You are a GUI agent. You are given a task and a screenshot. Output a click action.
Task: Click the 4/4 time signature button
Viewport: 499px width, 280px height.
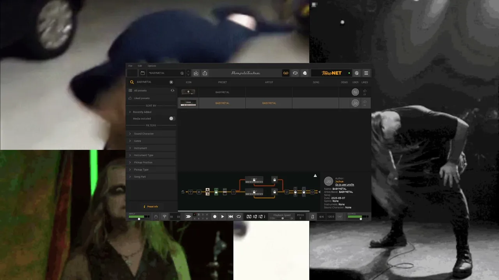coord(322,217)
